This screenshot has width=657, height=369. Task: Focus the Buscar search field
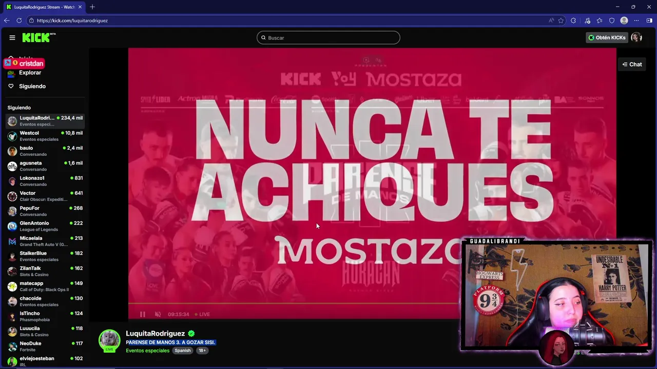coord(328,37)
